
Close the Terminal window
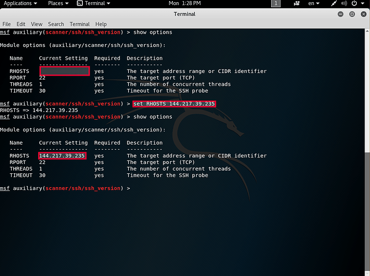point(362,14)
